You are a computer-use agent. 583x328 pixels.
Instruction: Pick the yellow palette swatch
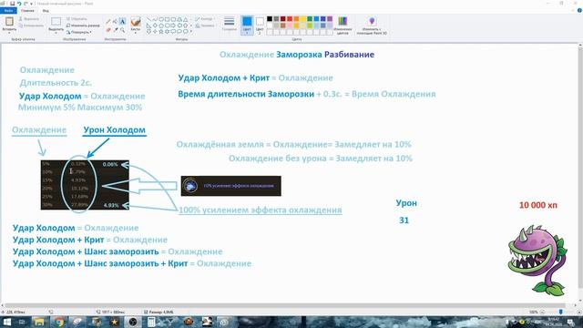[x=303, y=18]
